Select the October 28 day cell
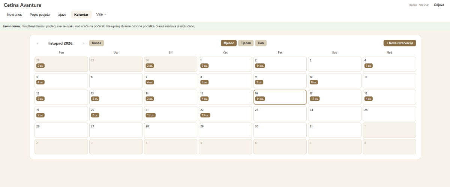This screenshot has height=187, width=450. (x=171, y=130)
